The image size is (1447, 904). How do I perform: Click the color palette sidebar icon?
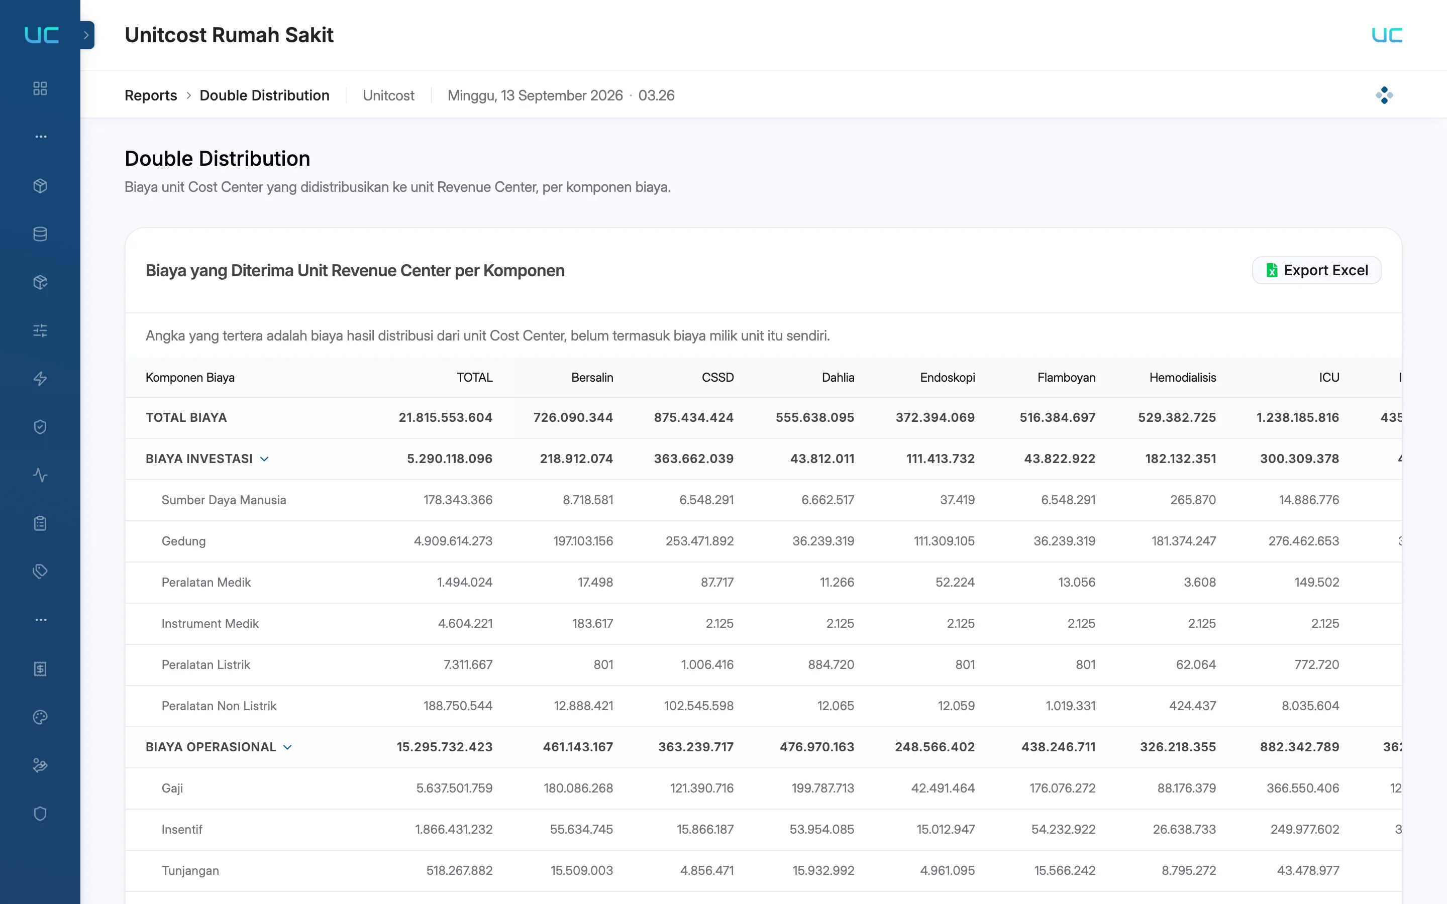[40, 718]
